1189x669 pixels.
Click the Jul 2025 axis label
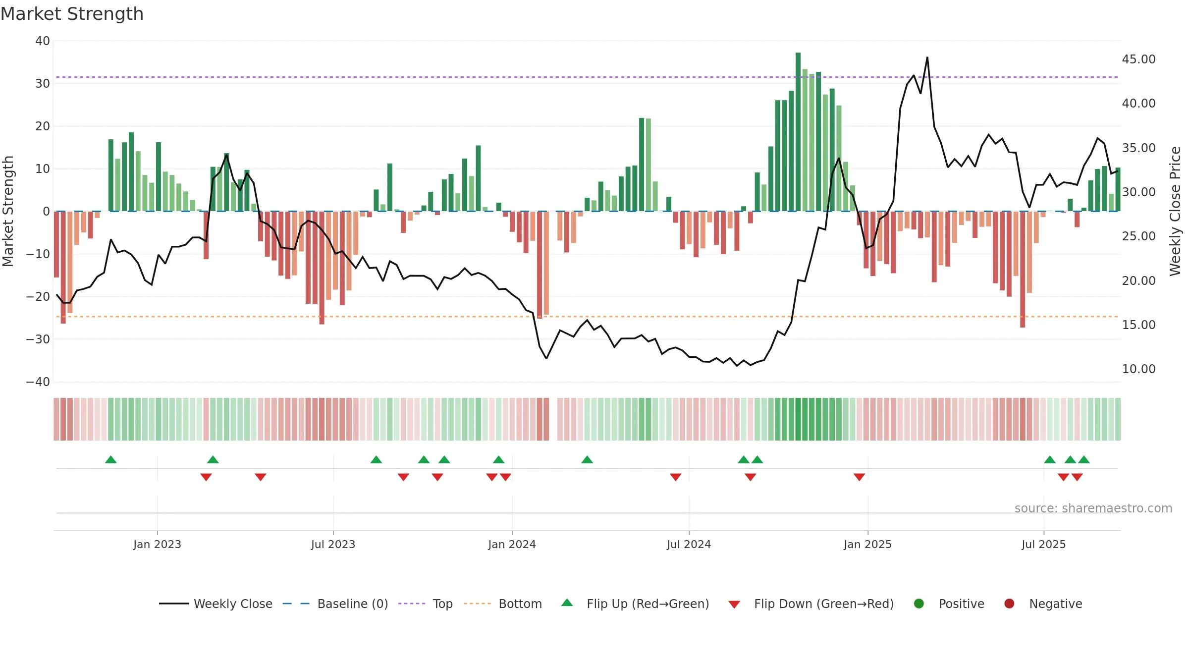coord(1043,544)
